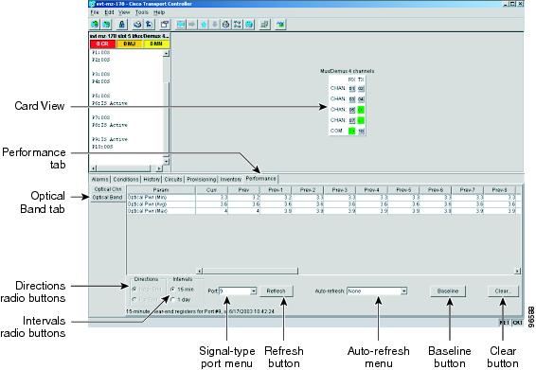Click the open new window toolbar icon
This screenshot has height=370, width=536.
tap(165, 25)
